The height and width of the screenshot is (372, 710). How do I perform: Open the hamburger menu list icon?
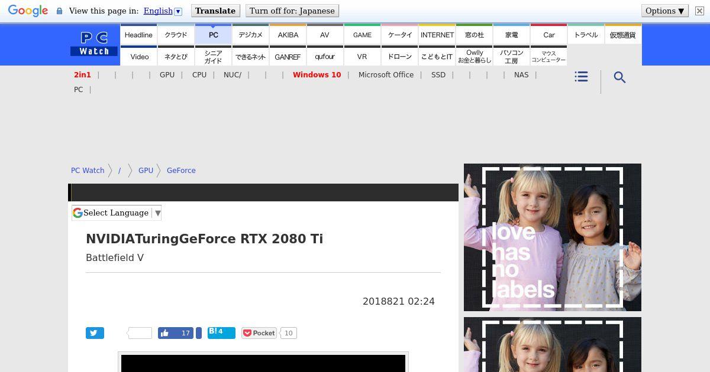click(581, 77)
